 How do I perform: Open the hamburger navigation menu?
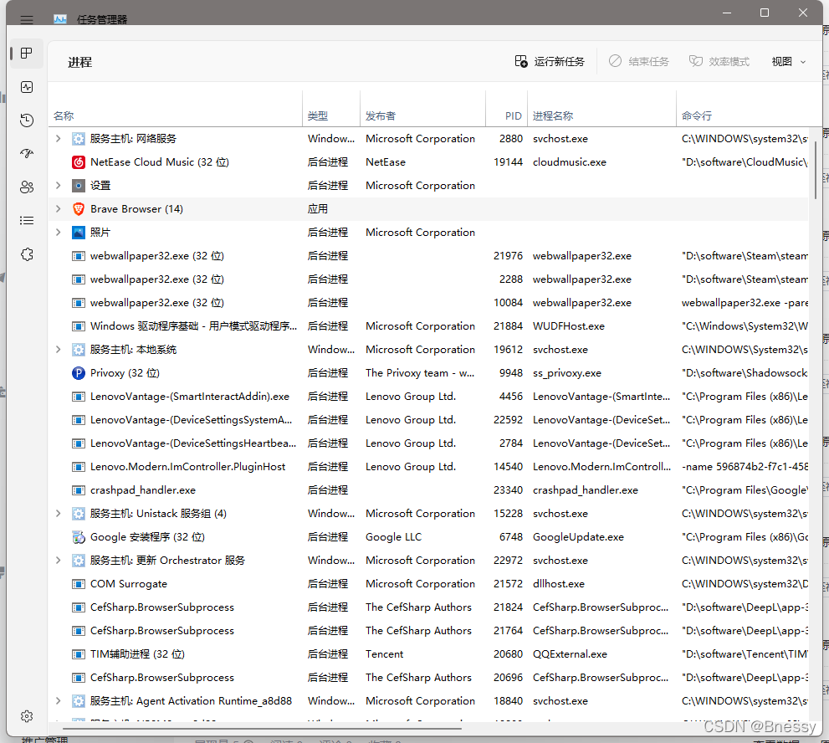pyautogui.click(x=27, y=20)
